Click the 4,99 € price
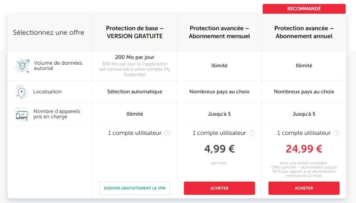Screen dimensions: 356x203 point(219,148)
